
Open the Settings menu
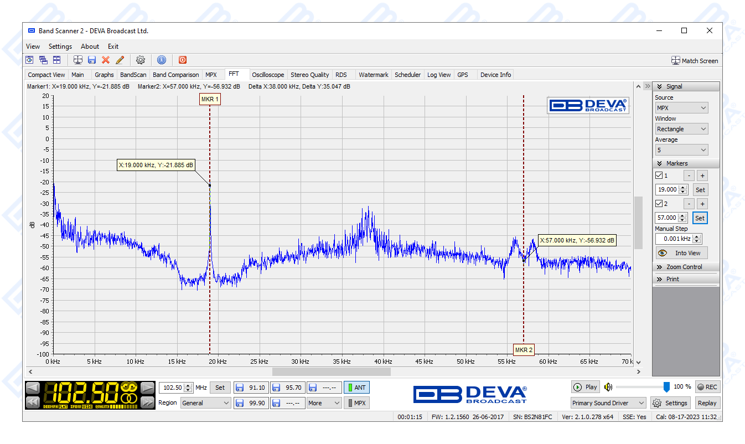click(60, 47)
